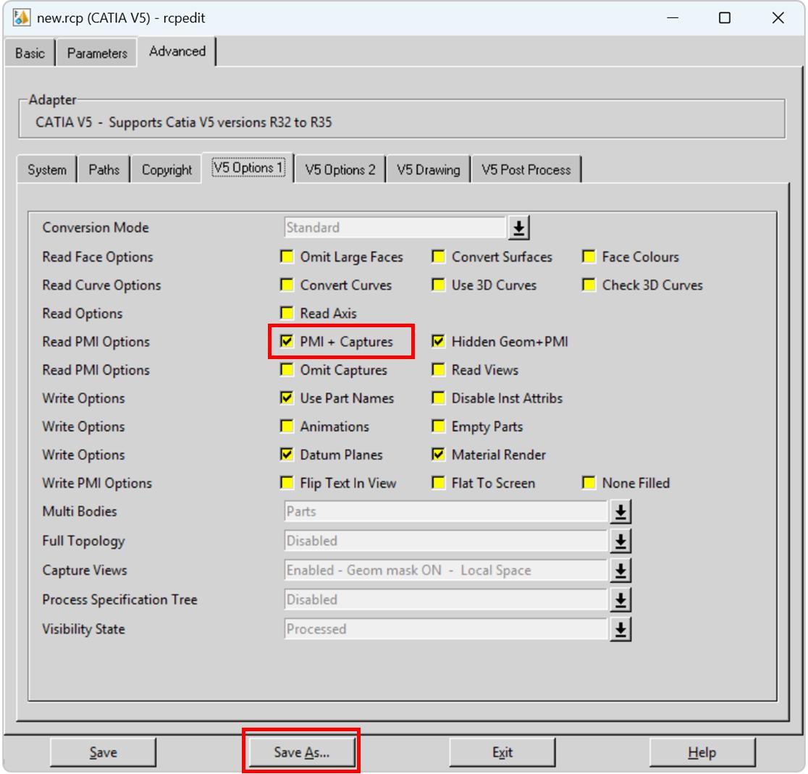Enable Check 3D Curves checkbox
This screenshot has height=774, width=808.
coord(589,285)
